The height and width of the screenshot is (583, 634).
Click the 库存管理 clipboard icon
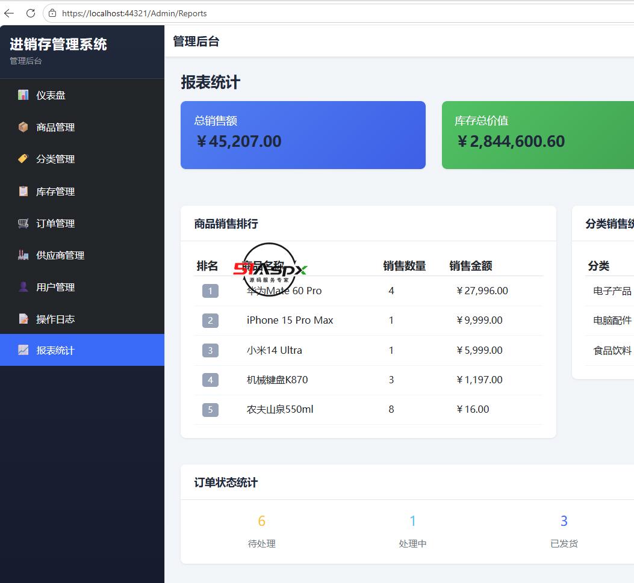click(23, 191)
